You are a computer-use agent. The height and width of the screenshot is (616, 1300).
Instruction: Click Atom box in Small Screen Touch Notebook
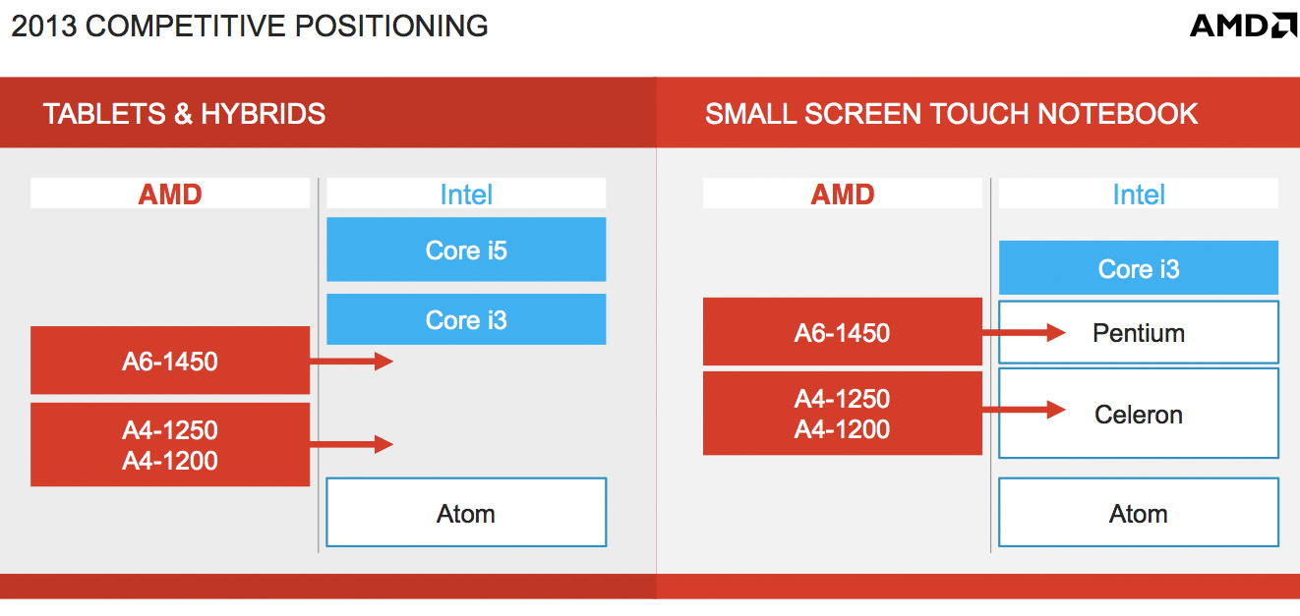tap(1139, 513)
